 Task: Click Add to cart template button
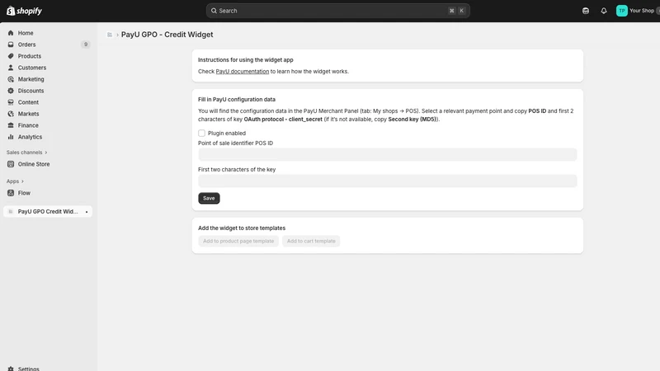click(x=311, y=241)
